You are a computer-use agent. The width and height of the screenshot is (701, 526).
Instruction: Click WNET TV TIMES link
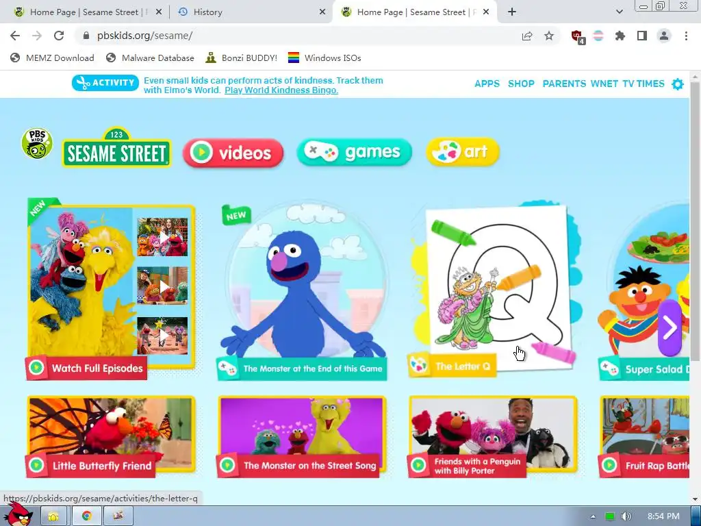(627, 84)
